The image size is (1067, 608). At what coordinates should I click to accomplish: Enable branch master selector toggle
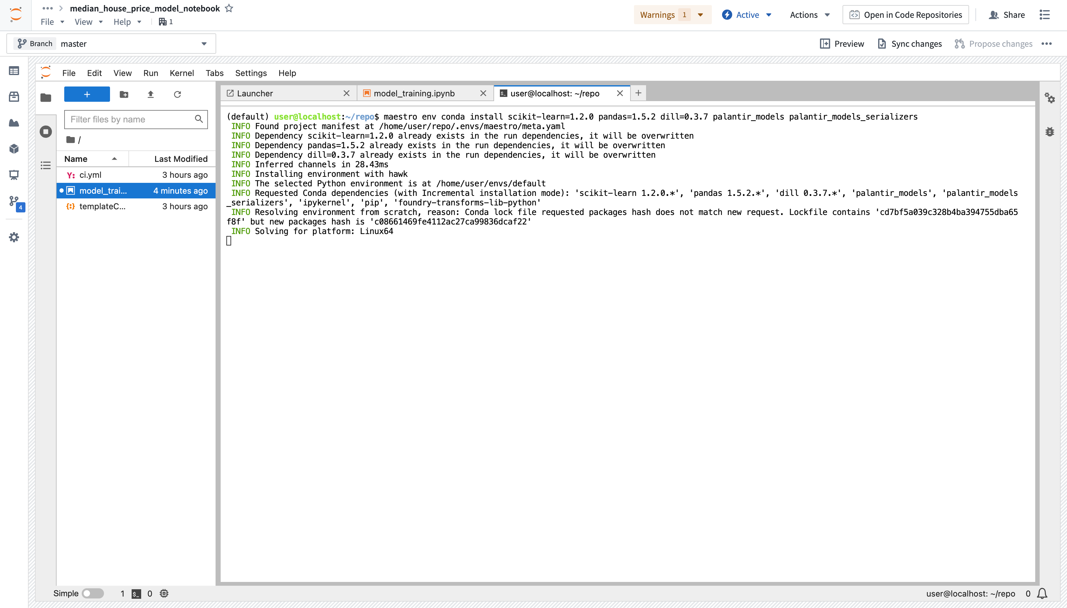coord(205,43)
